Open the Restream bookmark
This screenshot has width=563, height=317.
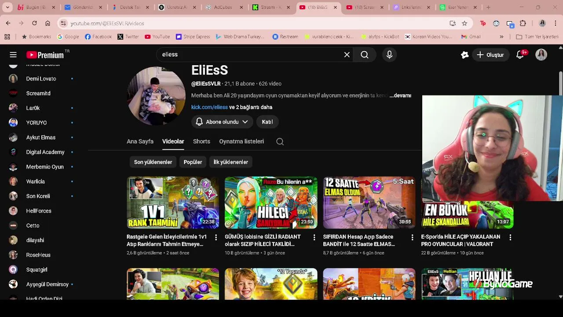[285, 37]
